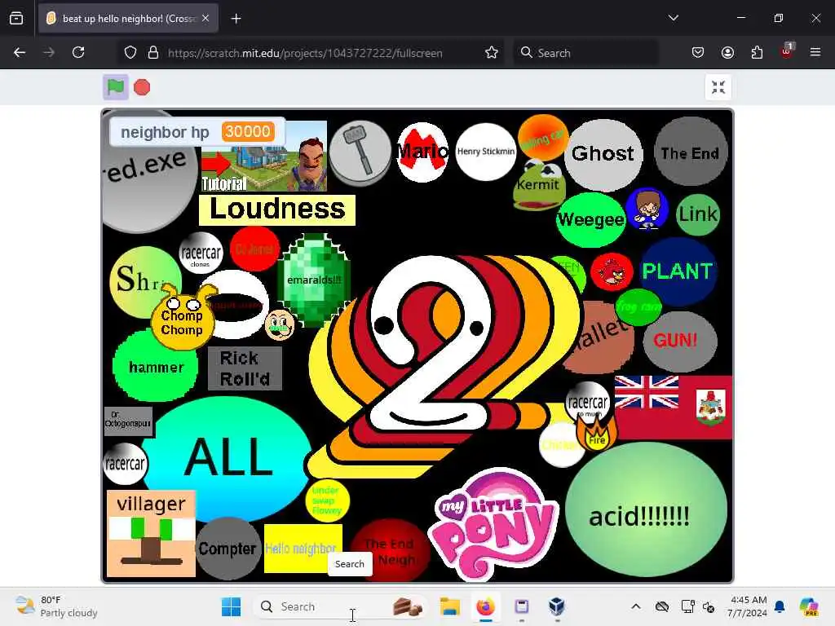835x626 pixels.
Task: Click the Under swap Flowey yellow circle
Action: point(327,500)
